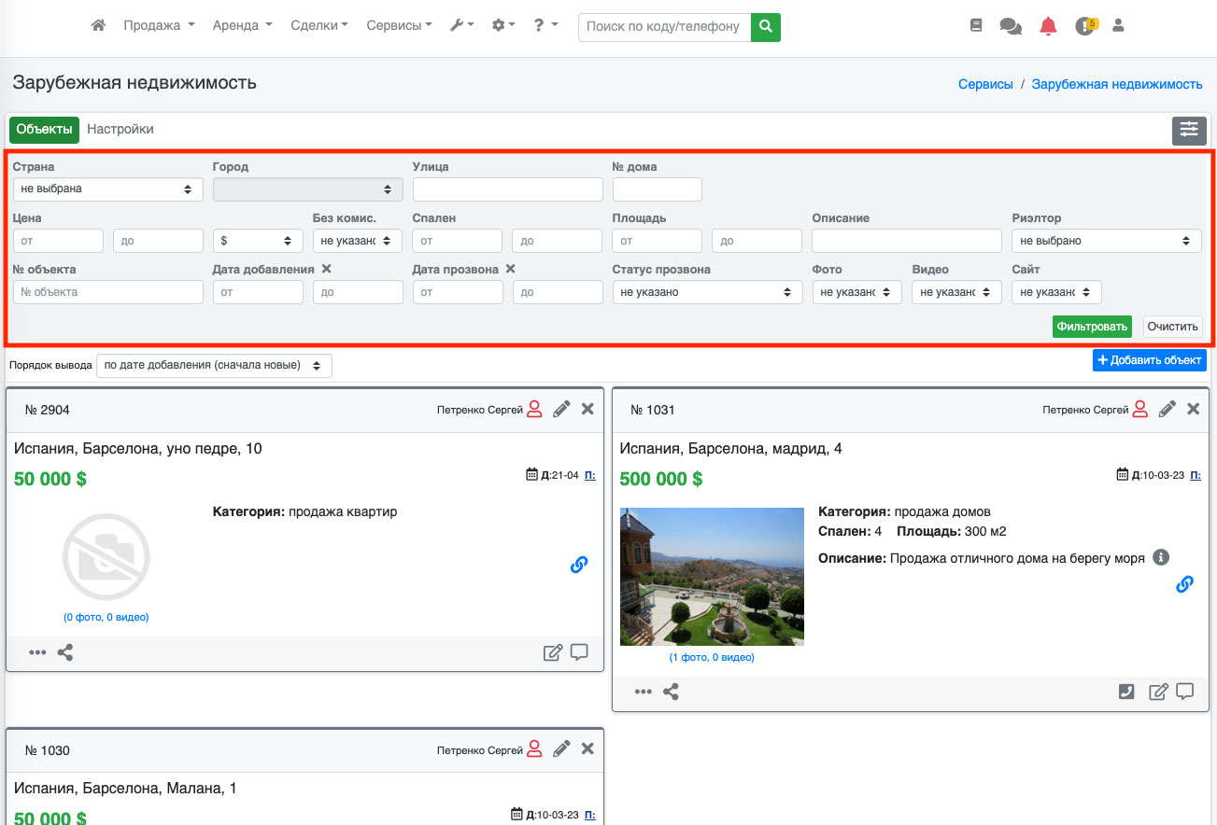Click the Улица street input field
Screen dimensions: 1217x825
tap(507, 189)
